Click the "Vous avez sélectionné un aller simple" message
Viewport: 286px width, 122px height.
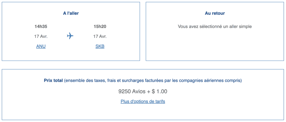(x=215, y=27)
